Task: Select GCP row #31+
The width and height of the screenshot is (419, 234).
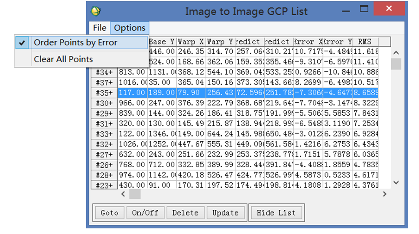Action: click(x=104, y=123)
